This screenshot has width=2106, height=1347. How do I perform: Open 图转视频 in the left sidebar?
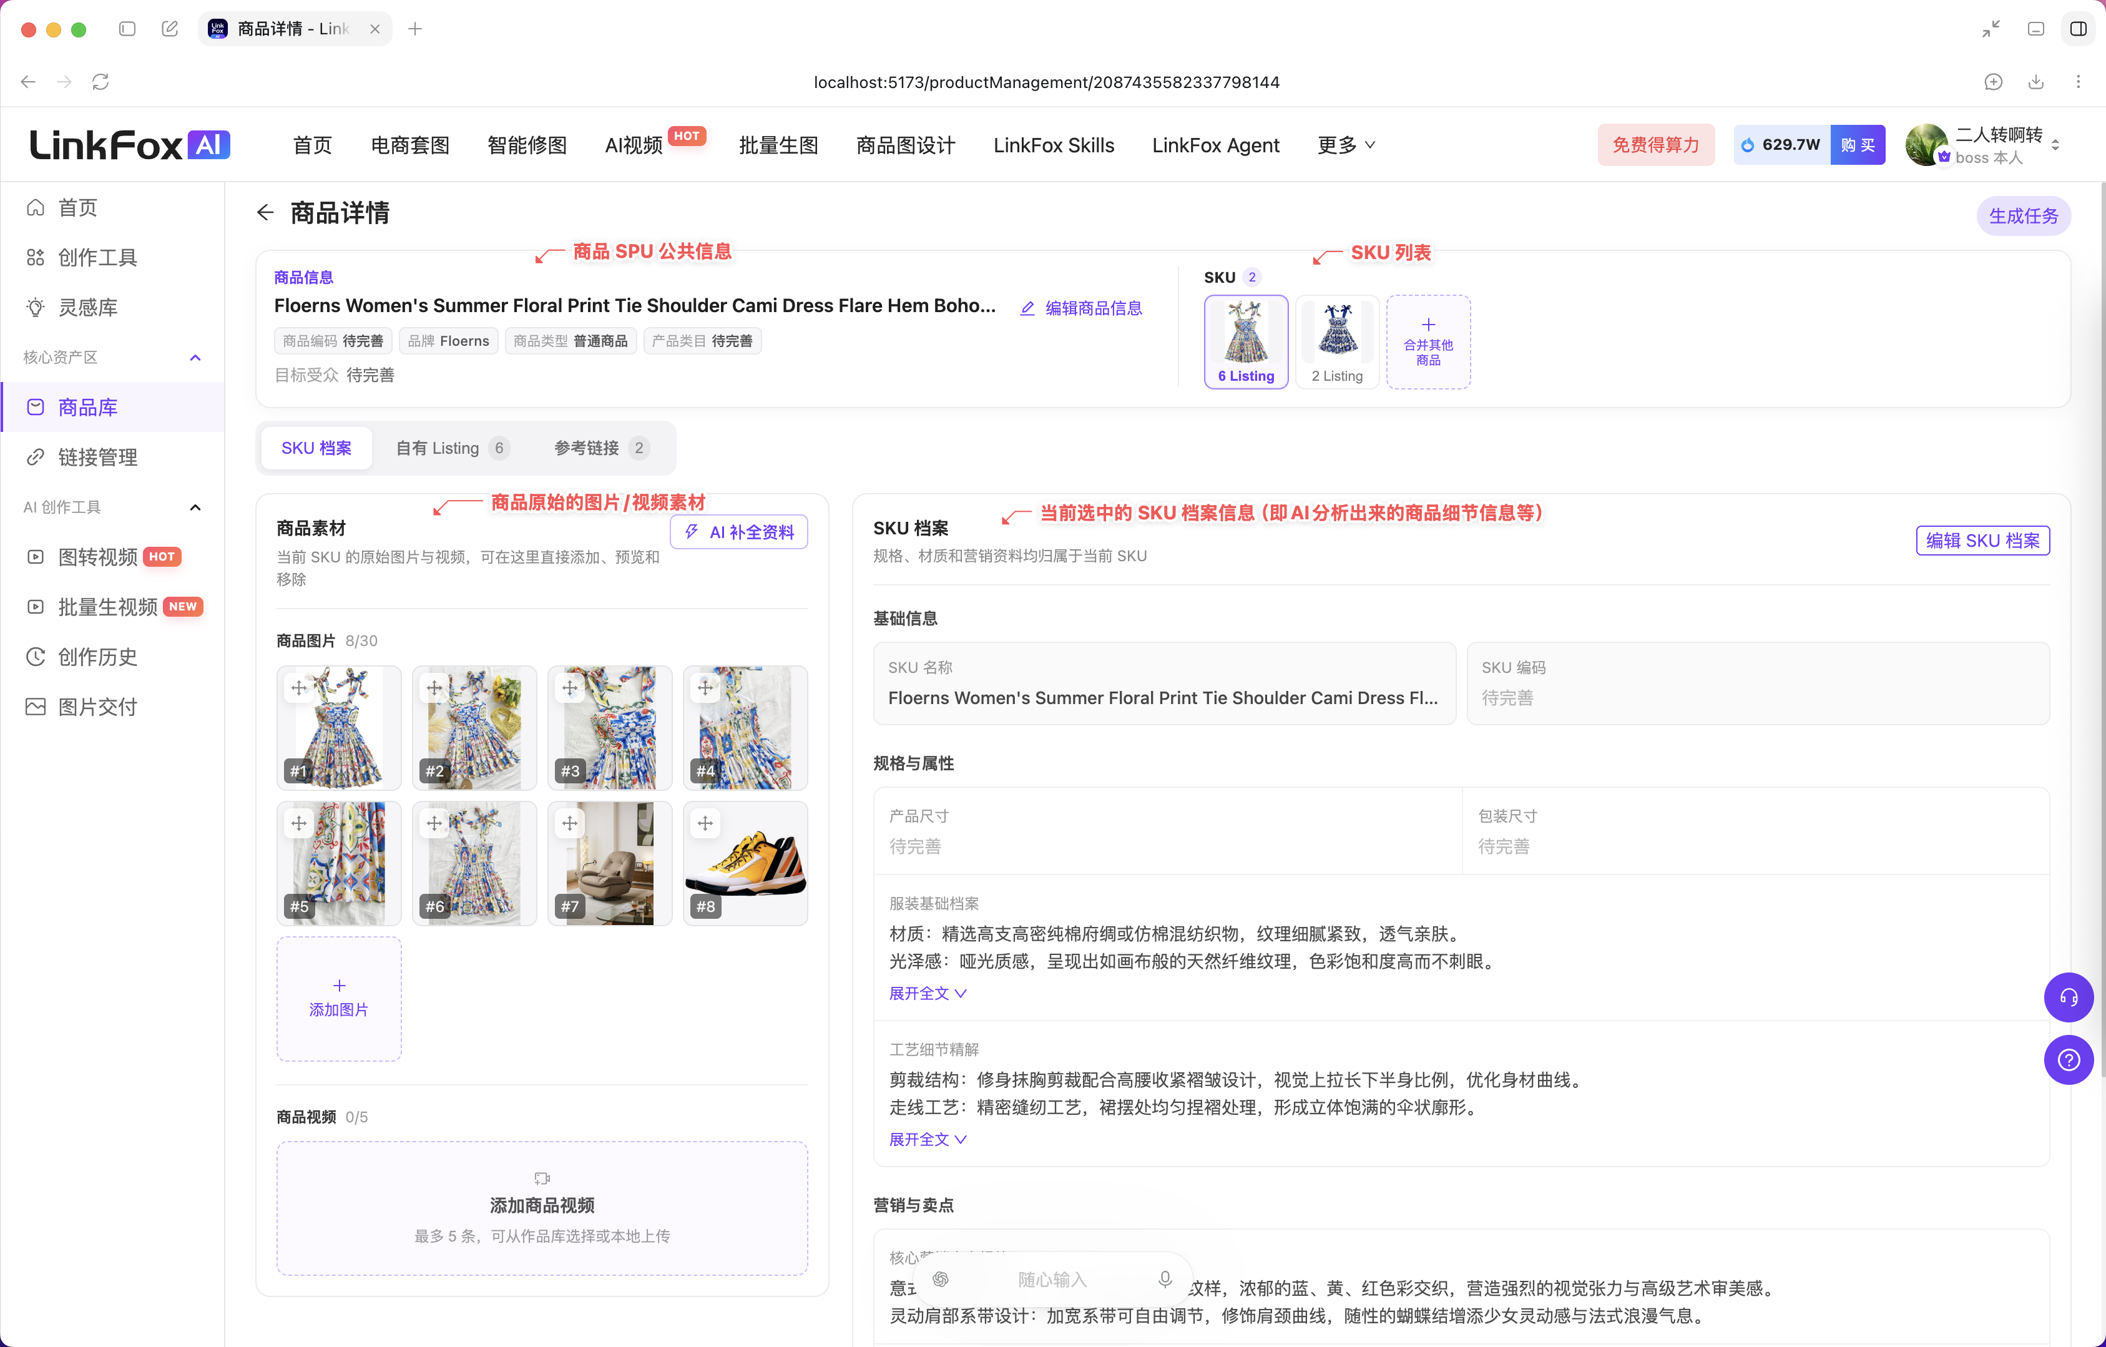click(x=112, y=557)
